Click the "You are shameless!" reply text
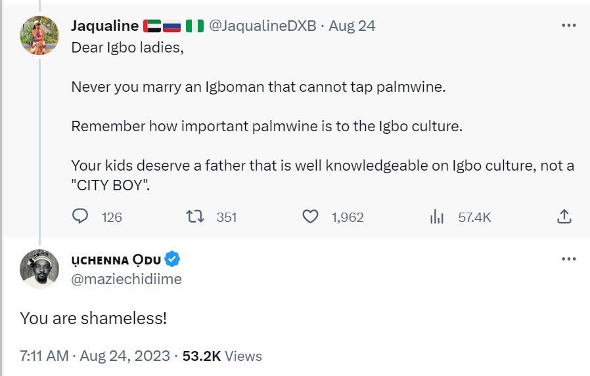 [x=93, y=319]
